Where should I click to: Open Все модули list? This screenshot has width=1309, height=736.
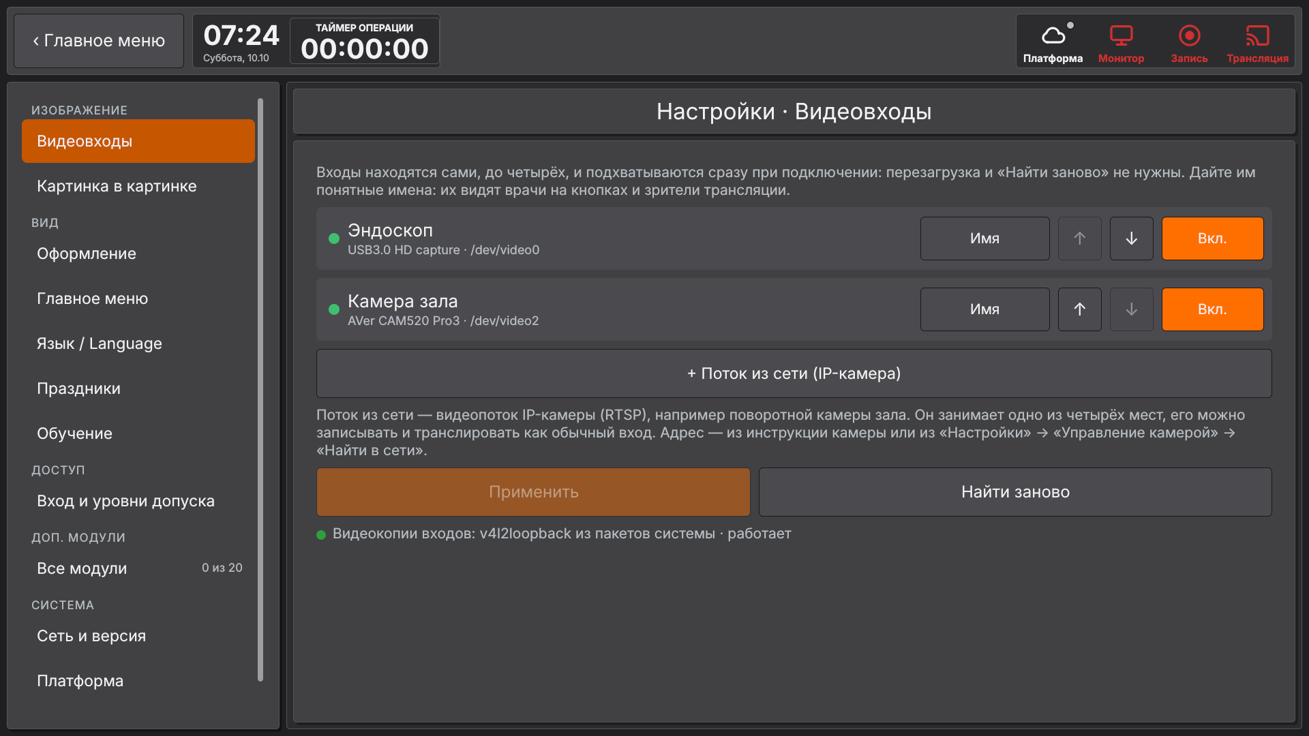(138, 568)
